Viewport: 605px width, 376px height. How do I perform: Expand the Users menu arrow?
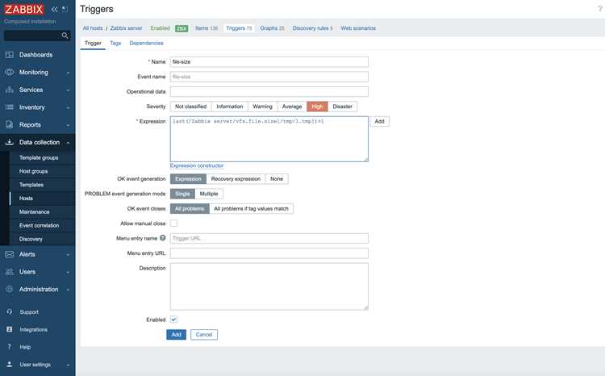pyautogui.click(x=68, y=272)
